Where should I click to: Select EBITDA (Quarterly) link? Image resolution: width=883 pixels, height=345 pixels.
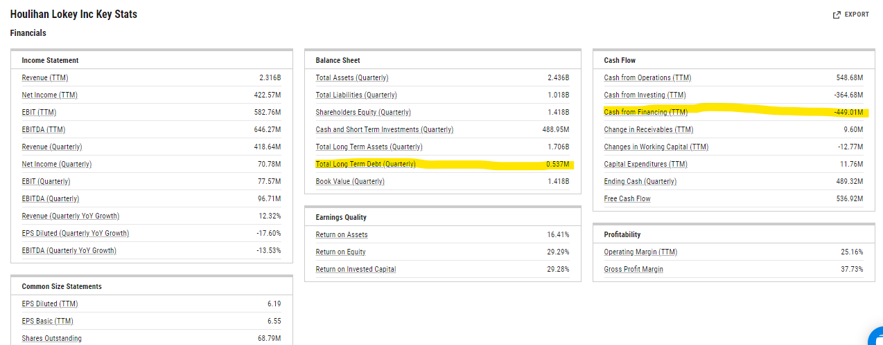pos(50,198)
